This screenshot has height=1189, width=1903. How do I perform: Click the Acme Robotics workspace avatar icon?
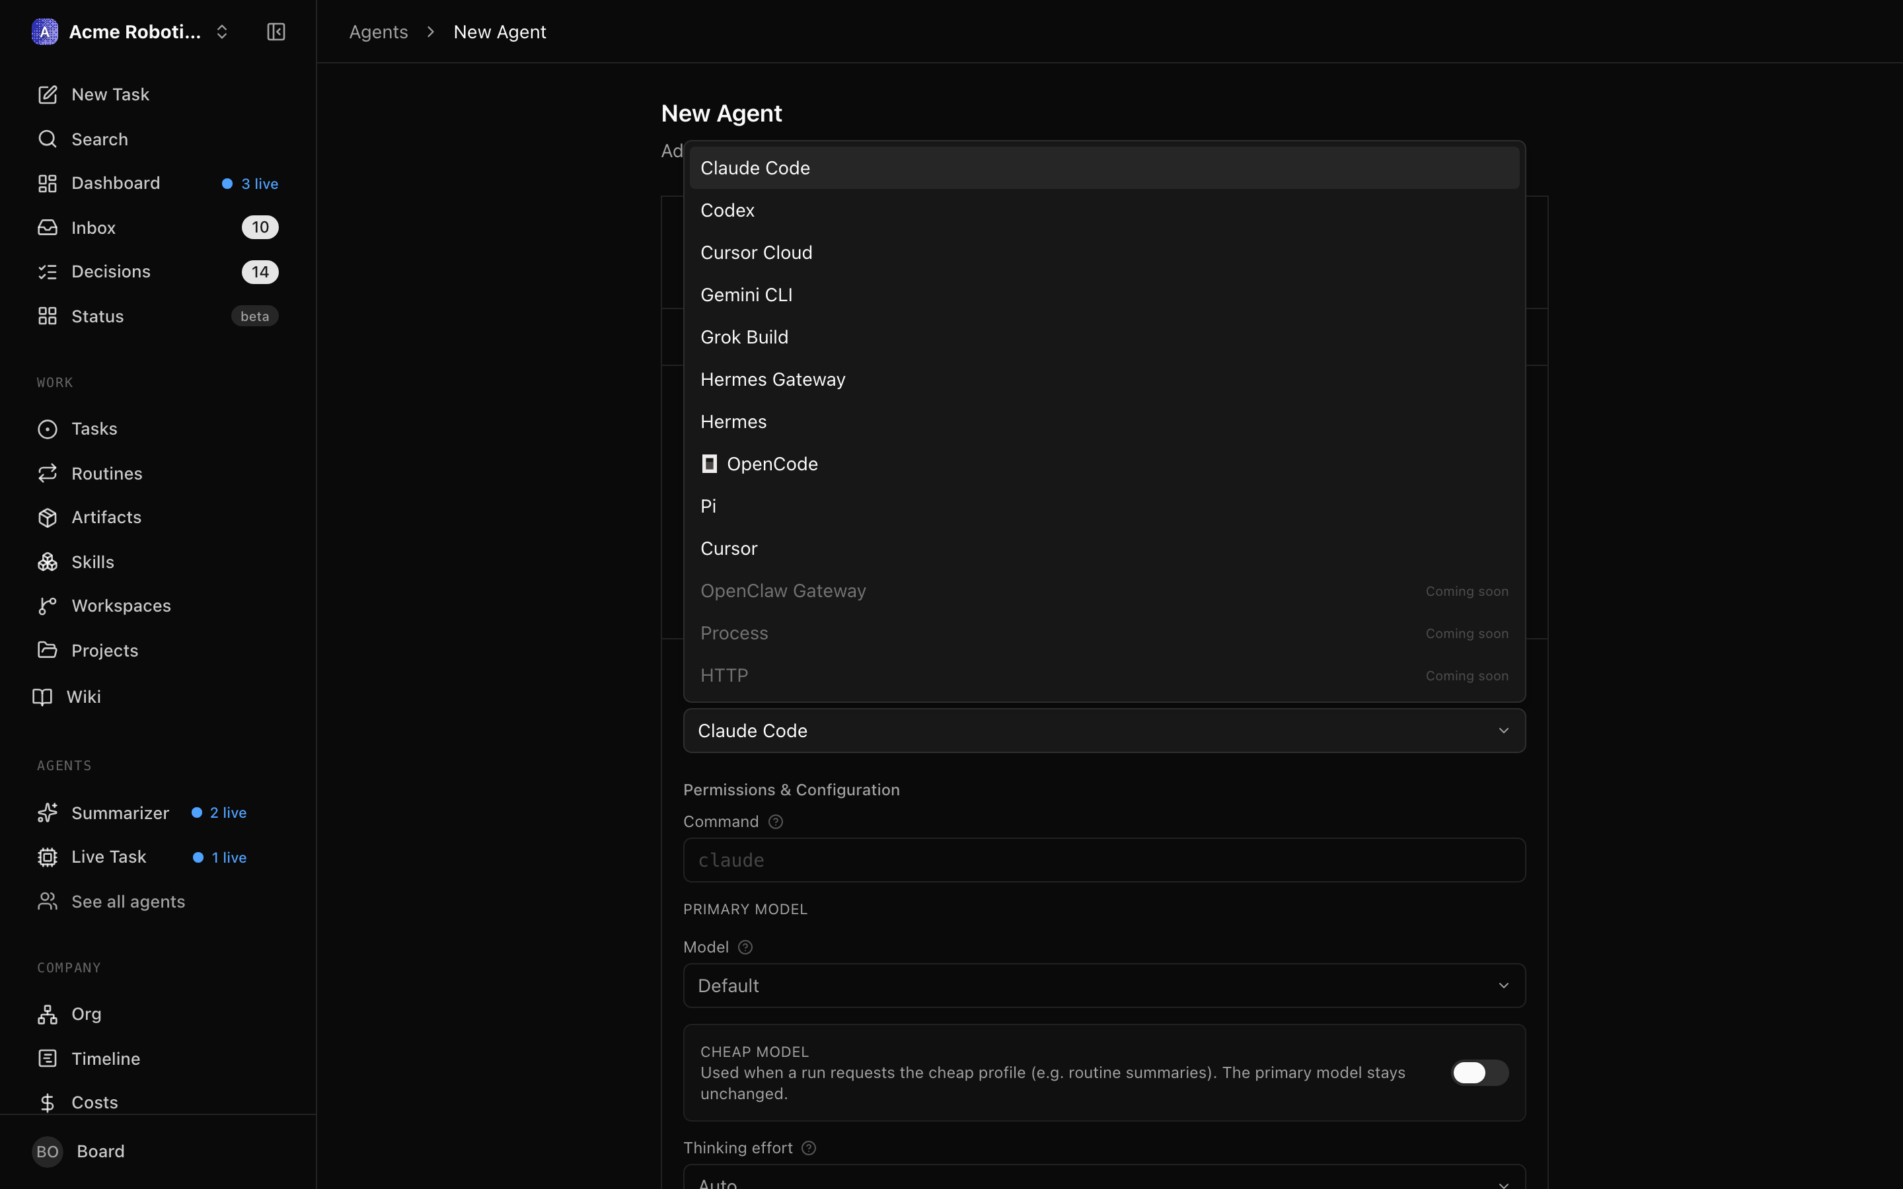tap(45, 32)
